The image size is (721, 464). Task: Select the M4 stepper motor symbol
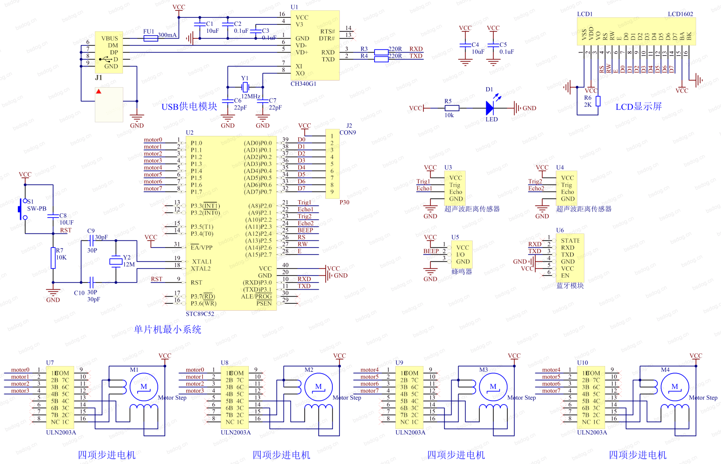point(675,387)
